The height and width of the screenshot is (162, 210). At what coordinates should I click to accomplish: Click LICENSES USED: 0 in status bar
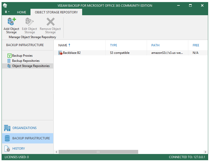[17, 157]
